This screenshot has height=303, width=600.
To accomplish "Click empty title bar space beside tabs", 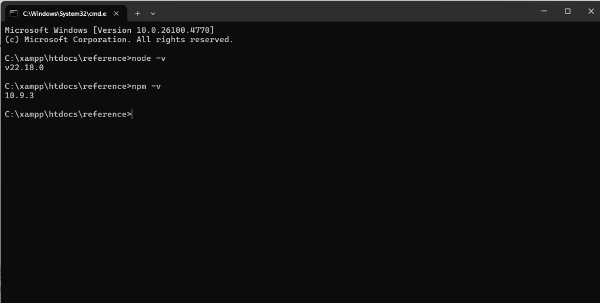I will point(345,12).
